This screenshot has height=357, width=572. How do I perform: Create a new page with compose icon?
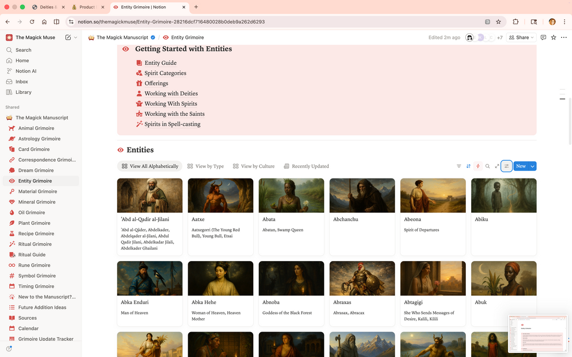pos(68,37)
